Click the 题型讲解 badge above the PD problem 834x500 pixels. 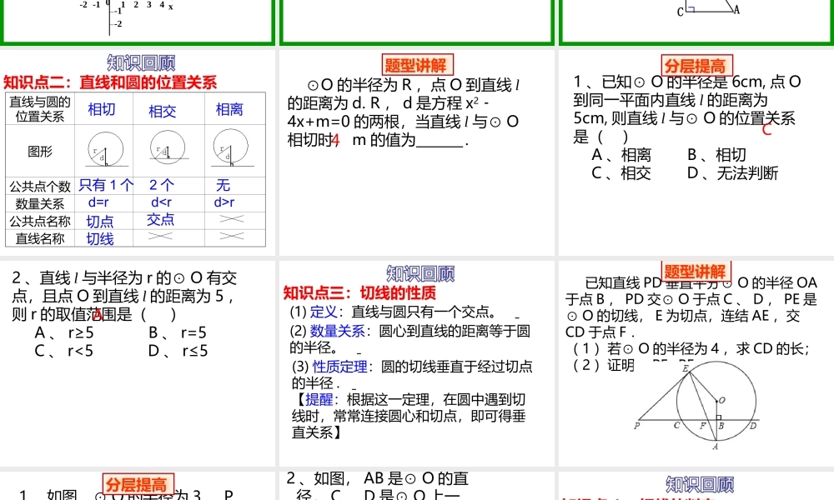696,272
